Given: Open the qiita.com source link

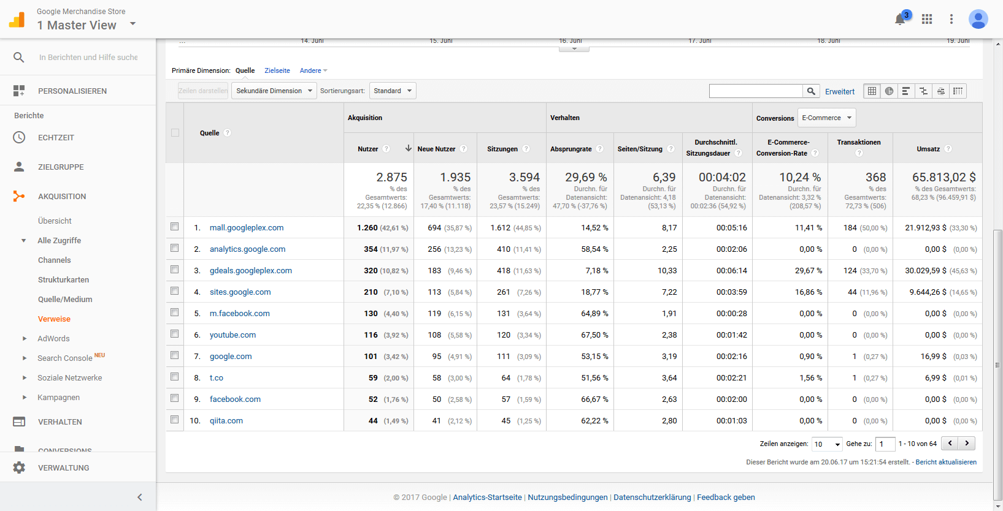Looking at the screenshot, I should [226, 420].
